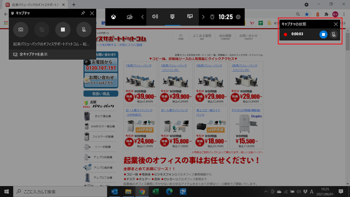Open デジタル印刷機(輪転機) link

pyautogui.click(x=246, y=110)
